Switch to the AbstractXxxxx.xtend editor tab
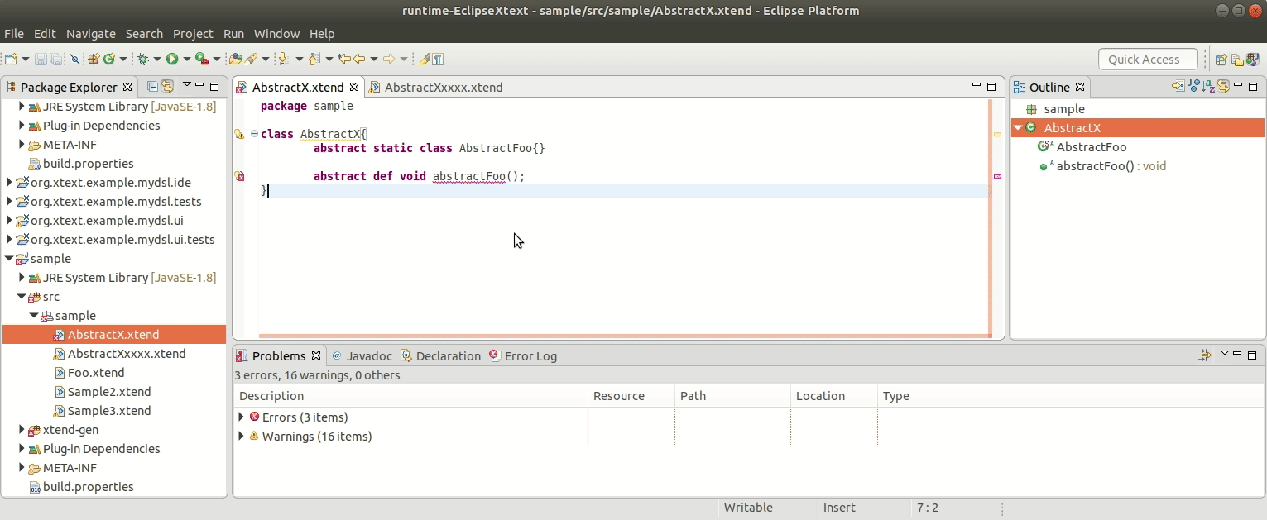The image size is (1267, 520). coord(443,88)
